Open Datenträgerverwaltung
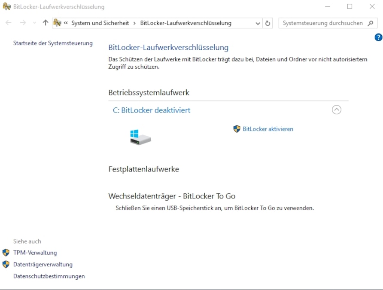 [x=43, y=264]
